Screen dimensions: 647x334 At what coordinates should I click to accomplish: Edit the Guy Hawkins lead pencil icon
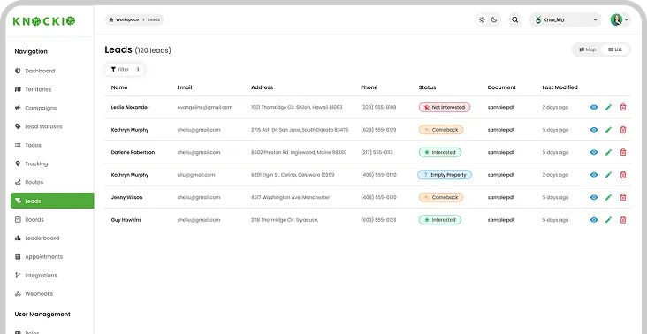(608, 220)
